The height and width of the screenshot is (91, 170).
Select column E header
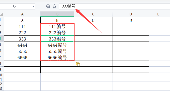(x=158, y=14)
